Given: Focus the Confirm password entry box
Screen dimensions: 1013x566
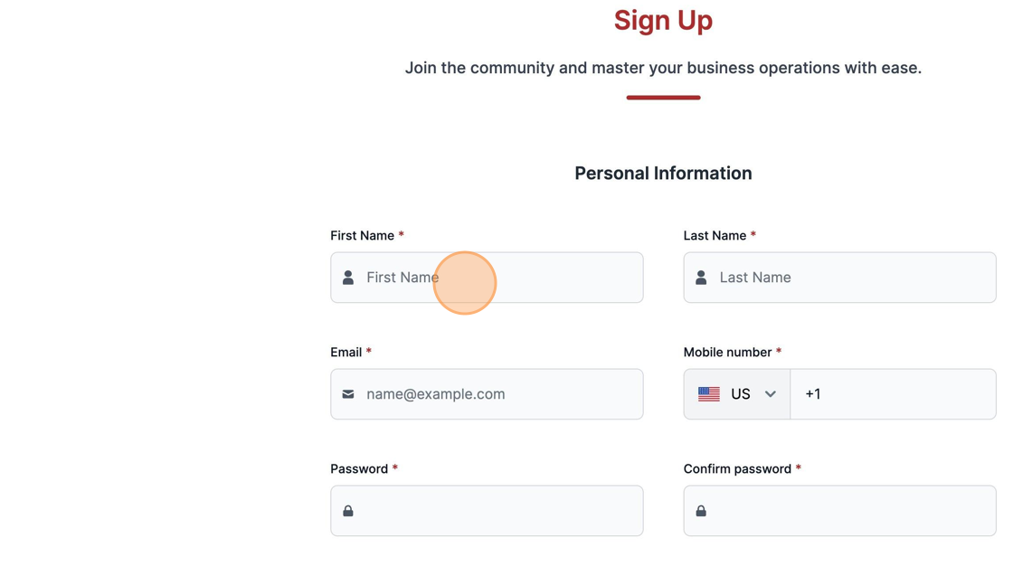Looking at the screenshot, I should point(840,511).
